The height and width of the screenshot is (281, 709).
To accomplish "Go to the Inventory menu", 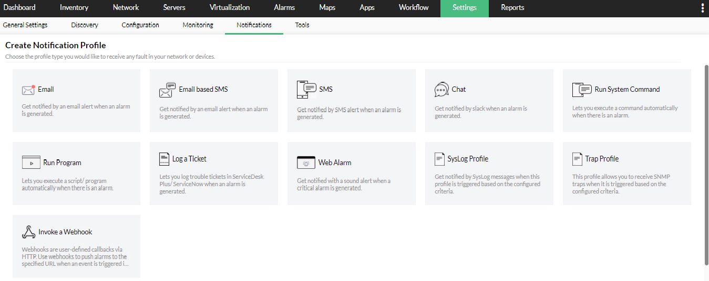I will pyautogui.click(x=74, y=8).
